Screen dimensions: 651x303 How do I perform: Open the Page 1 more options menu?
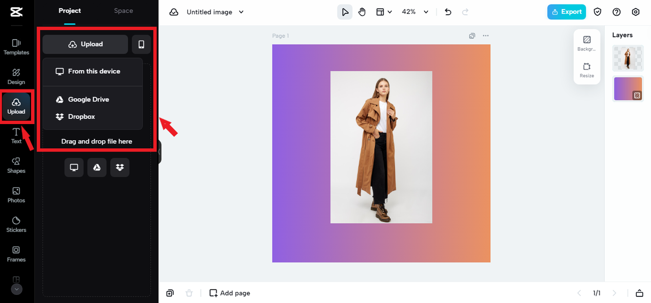[486, 36]
